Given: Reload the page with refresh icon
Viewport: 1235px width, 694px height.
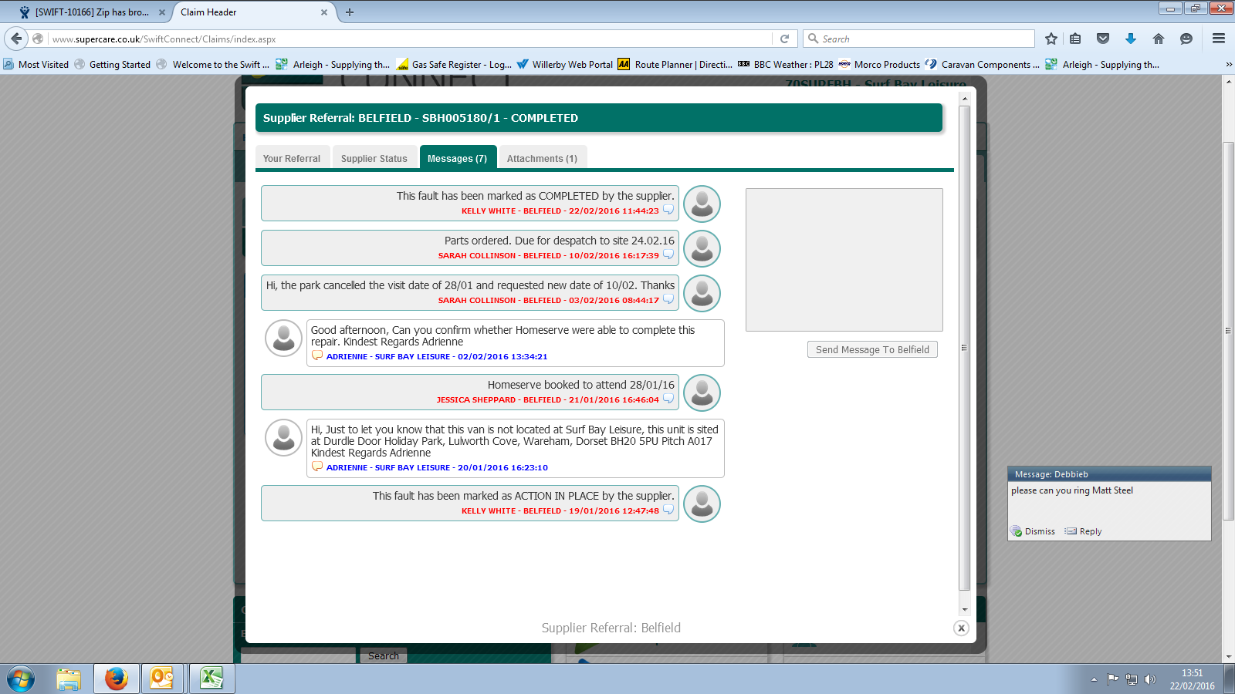Looking at the screenshot, I should (785, 39).
